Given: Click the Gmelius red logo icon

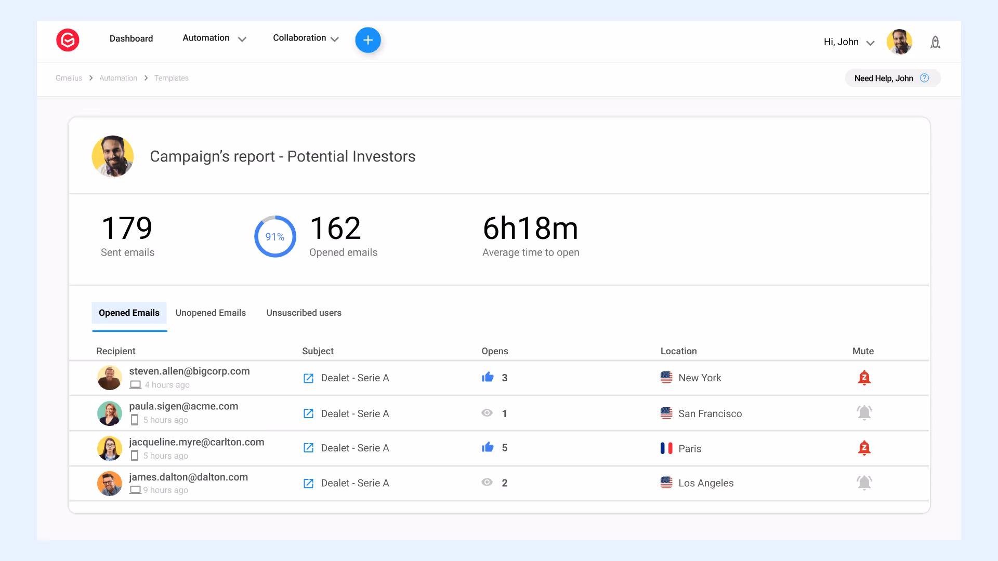Looking at the screenshot, I should pos(68,40).
